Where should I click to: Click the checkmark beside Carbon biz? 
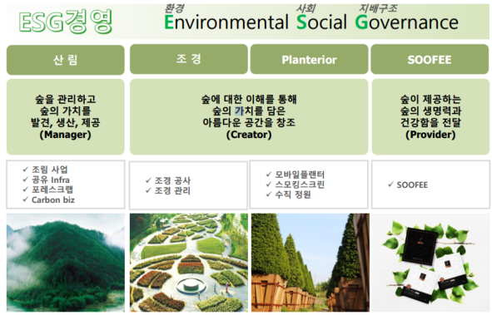pos(26,199)
